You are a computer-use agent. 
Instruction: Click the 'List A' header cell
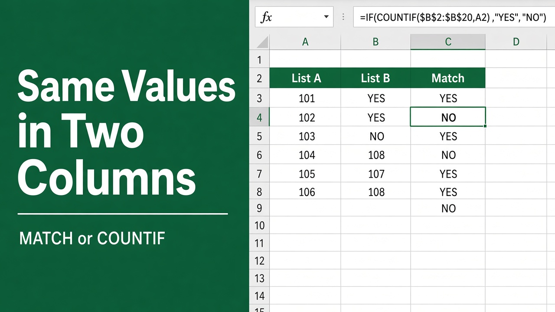click(x=305, y=78)
